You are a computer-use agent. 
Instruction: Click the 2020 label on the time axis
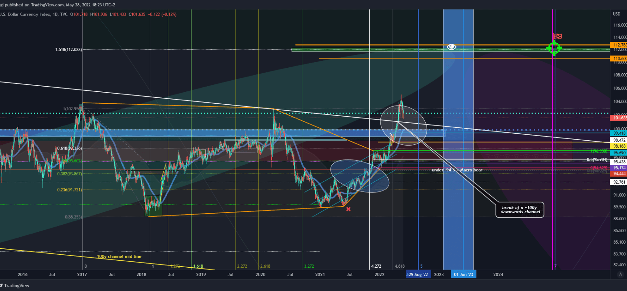[x=260, y=274]
